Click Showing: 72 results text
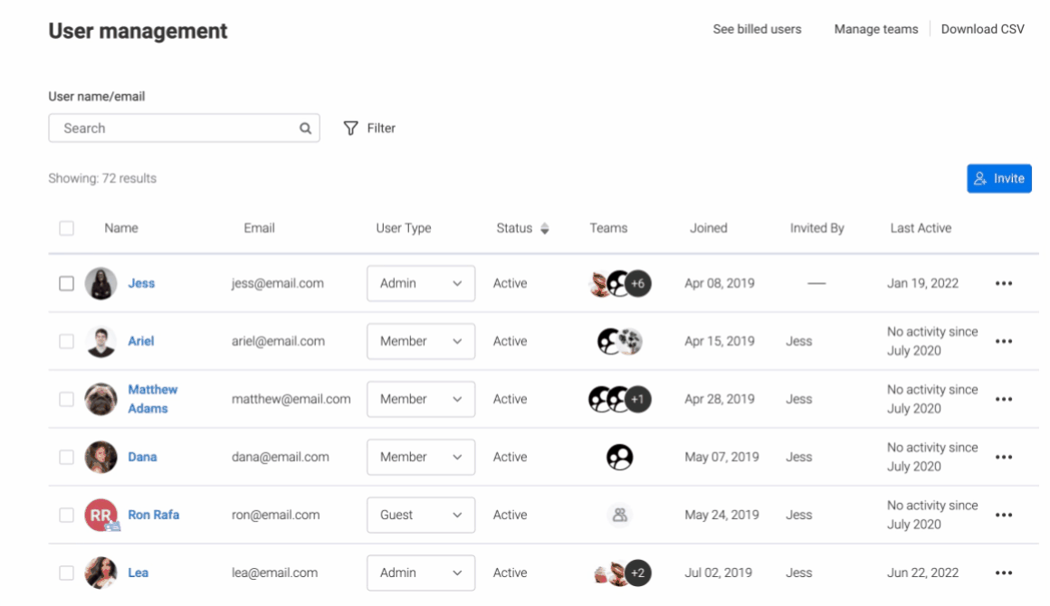This screenshot has width=1050, height=606. (102, 178)
